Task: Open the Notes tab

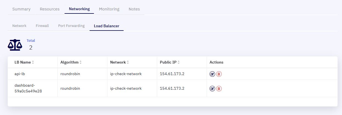Action: click(x=134, y=9)
